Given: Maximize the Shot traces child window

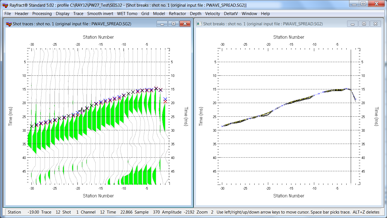Looking at the screenshot, I should [x=173, y=24].
